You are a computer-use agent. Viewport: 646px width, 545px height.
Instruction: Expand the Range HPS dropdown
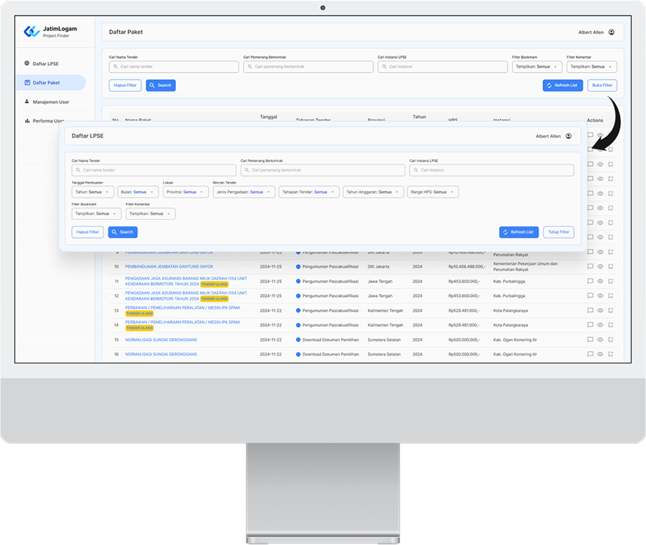click(x=433, y=192)
